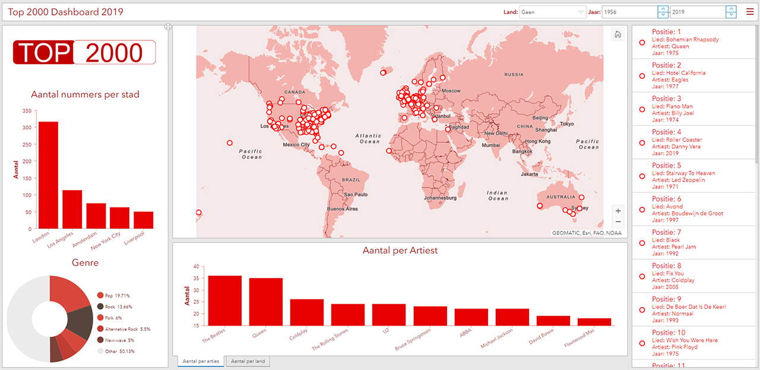
Task: Click the Other legend color dot
Action: coord(100,351)
